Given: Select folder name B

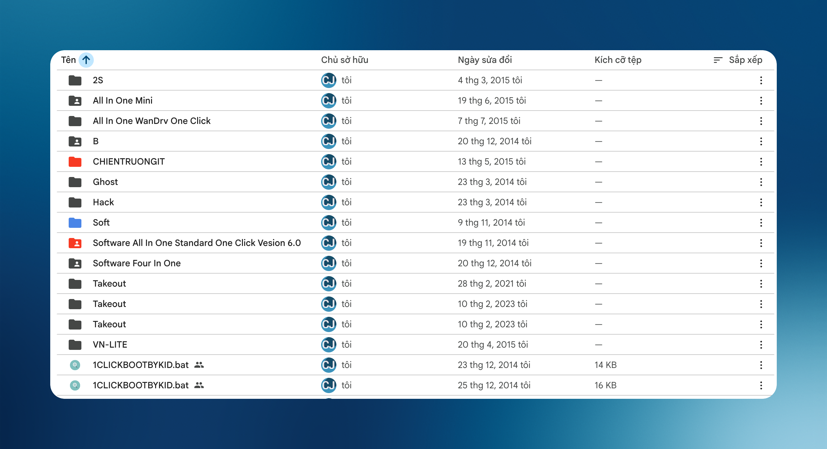Looking at the screenshot, I should point(96,141).
